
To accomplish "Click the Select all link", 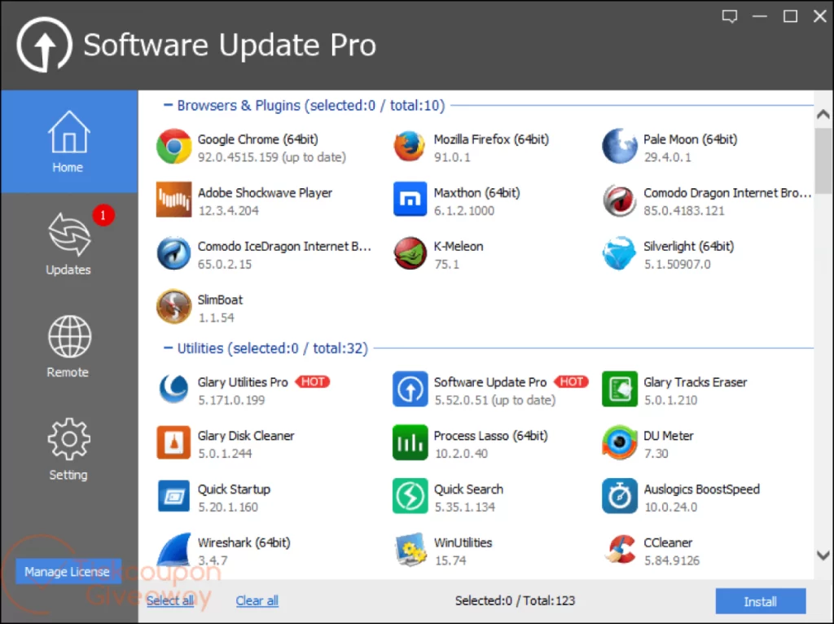I will pos(170,601).
